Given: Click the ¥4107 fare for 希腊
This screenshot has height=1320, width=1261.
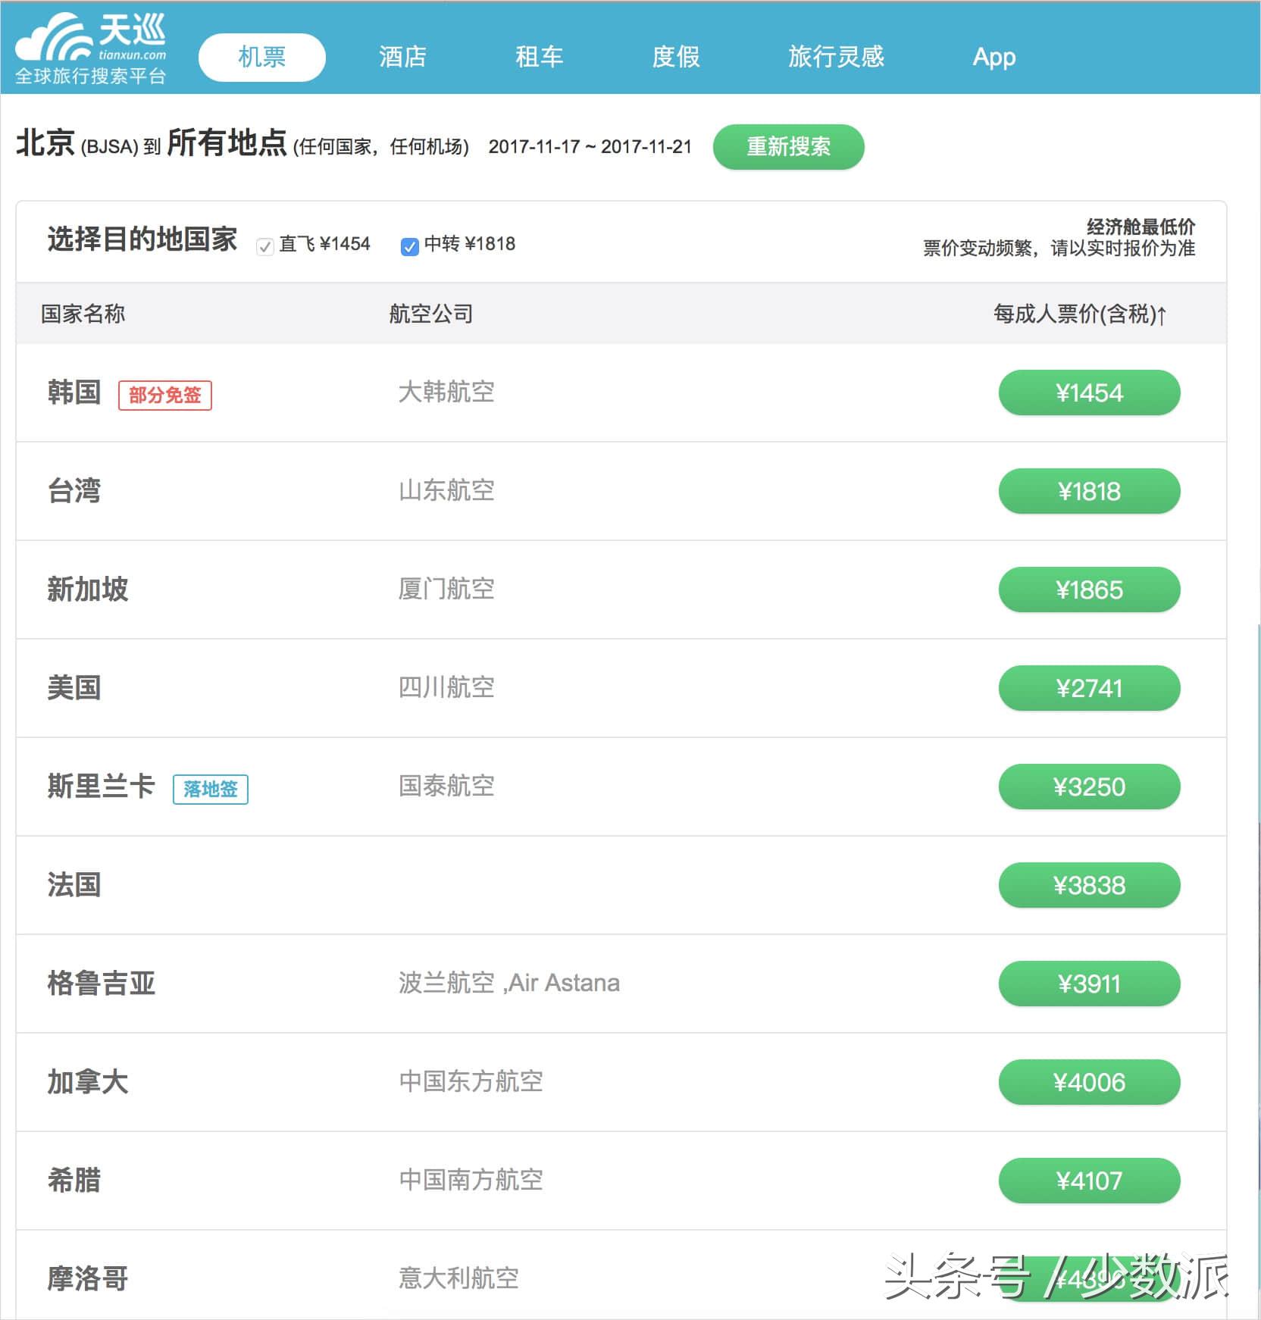Looking at the screenshot, I should 1089,1181.
